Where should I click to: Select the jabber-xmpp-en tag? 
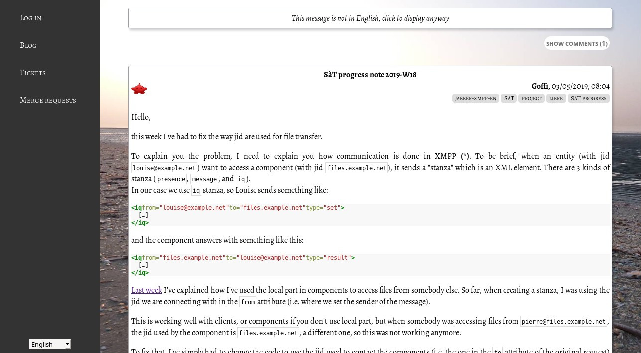click(x=476, y=98)
